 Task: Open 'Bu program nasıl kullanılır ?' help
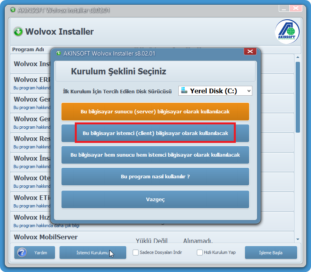pyautogui.click(x=155, y=176)
